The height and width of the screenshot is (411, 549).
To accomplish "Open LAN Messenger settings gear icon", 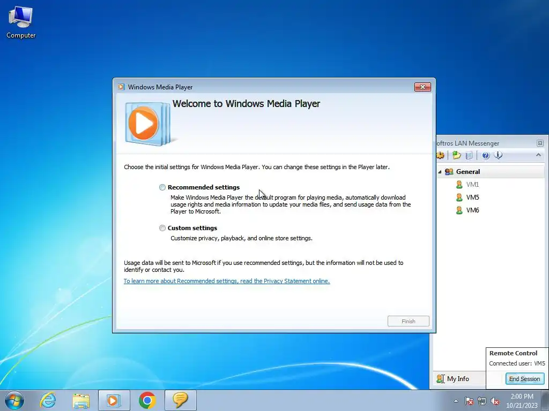I will (x=440, y=155).
